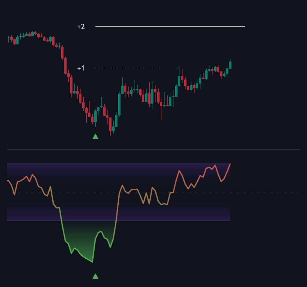Image resolution: width=307 pixels, height=287 pixels.
Task: Click the oscillator line's final red peak
Action: 230,164
